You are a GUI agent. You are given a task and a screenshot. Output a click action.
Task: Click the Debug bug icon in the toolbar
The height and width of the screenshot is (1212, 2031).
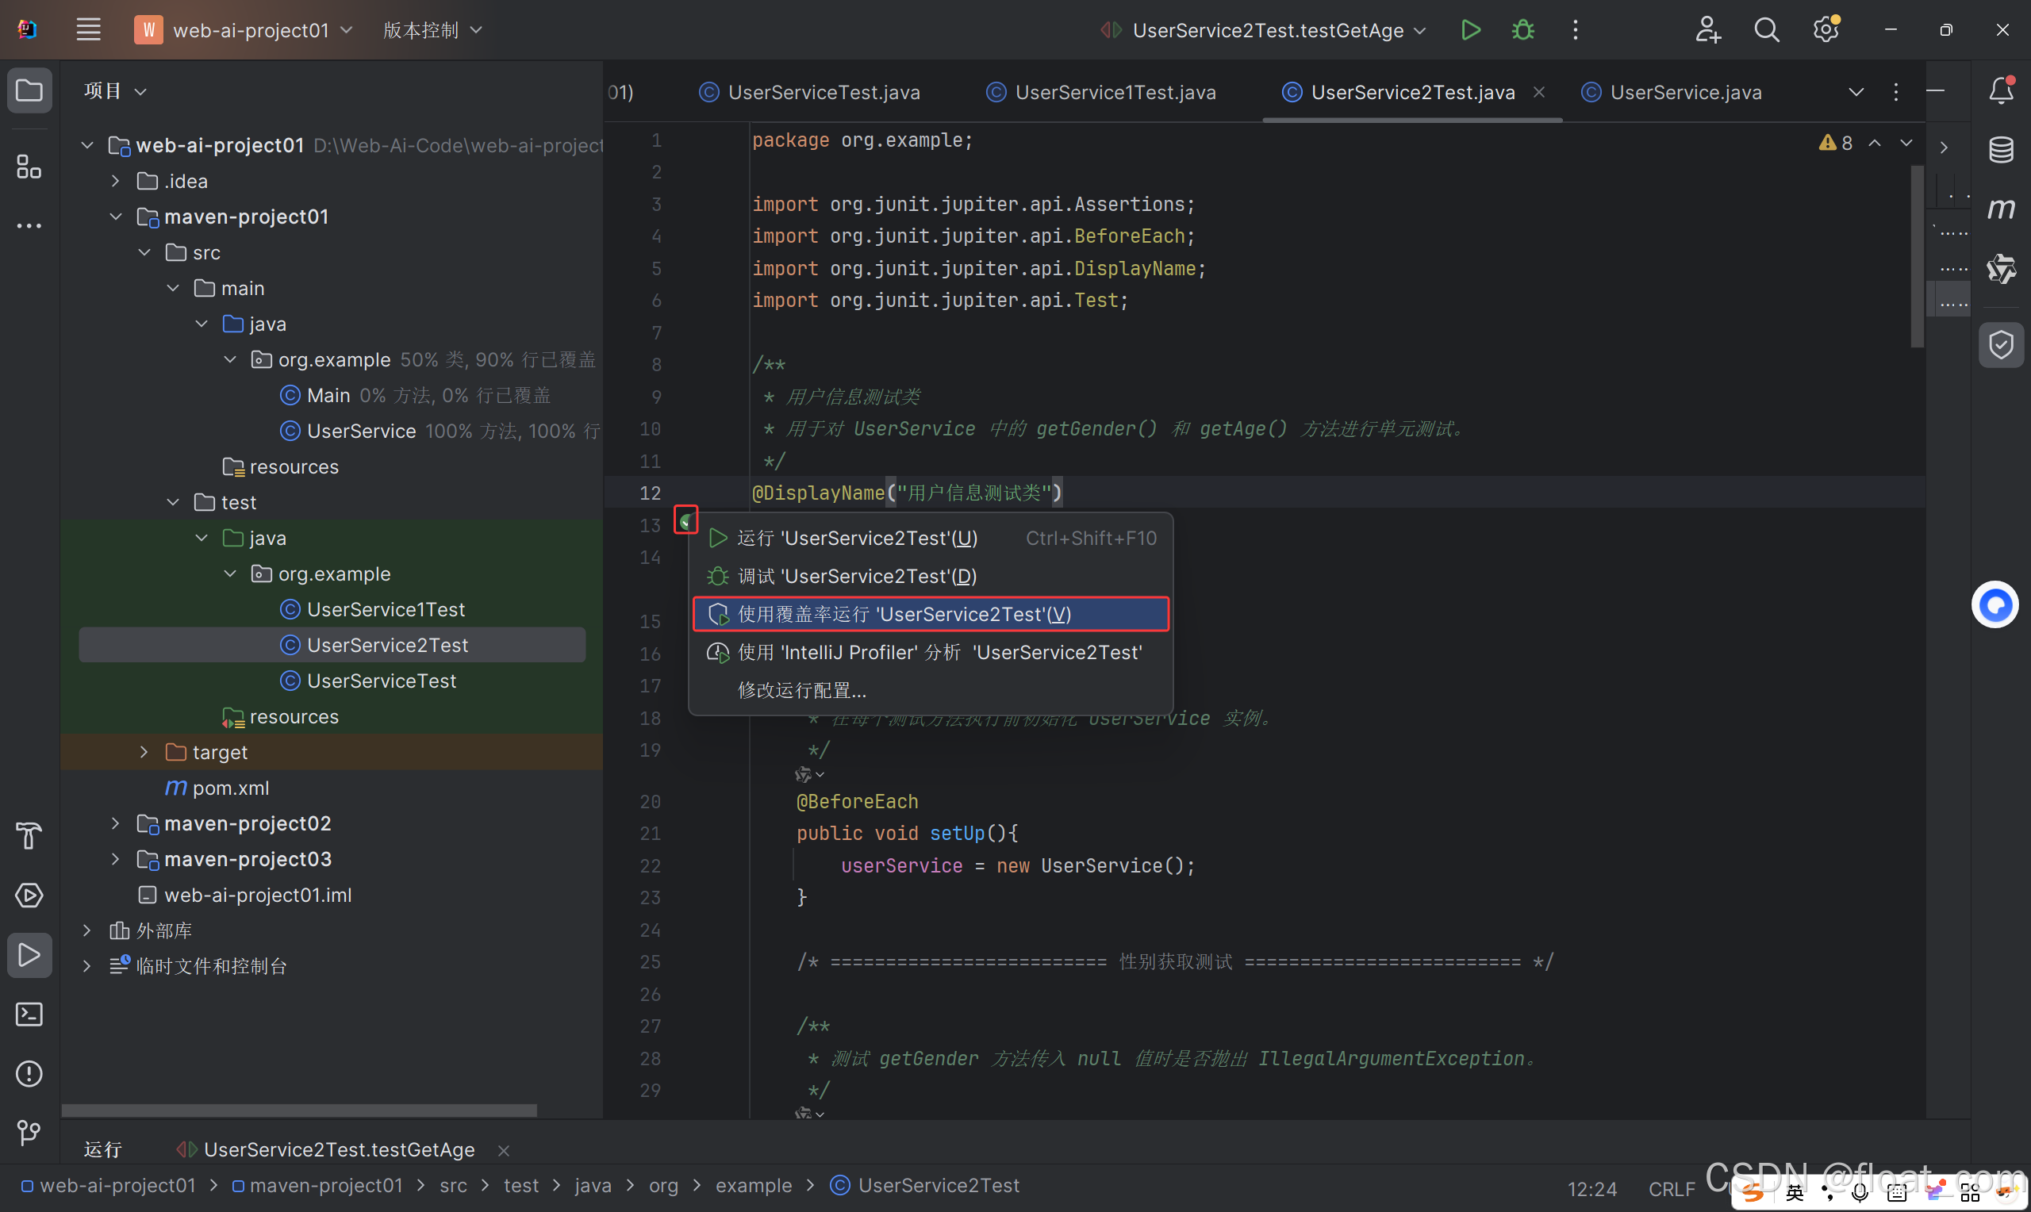pyautogui.click(x=1522, y=30)
